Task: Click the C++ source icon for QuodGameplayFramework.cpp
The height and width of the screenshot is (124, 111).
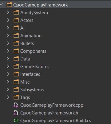Action: pos(16,105)
